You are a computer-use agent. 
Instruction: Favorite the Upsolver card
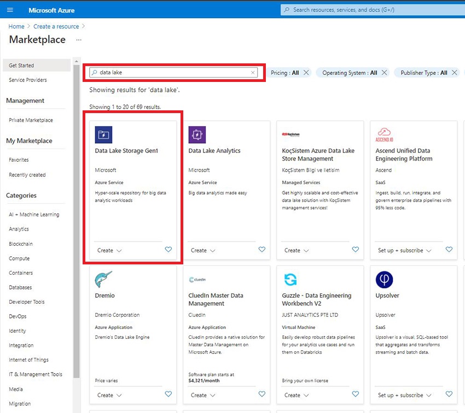pos(449,394)
